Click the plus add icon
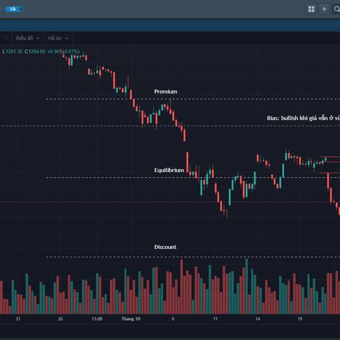This screenshot has width=340, height=340. pos(324,9)
